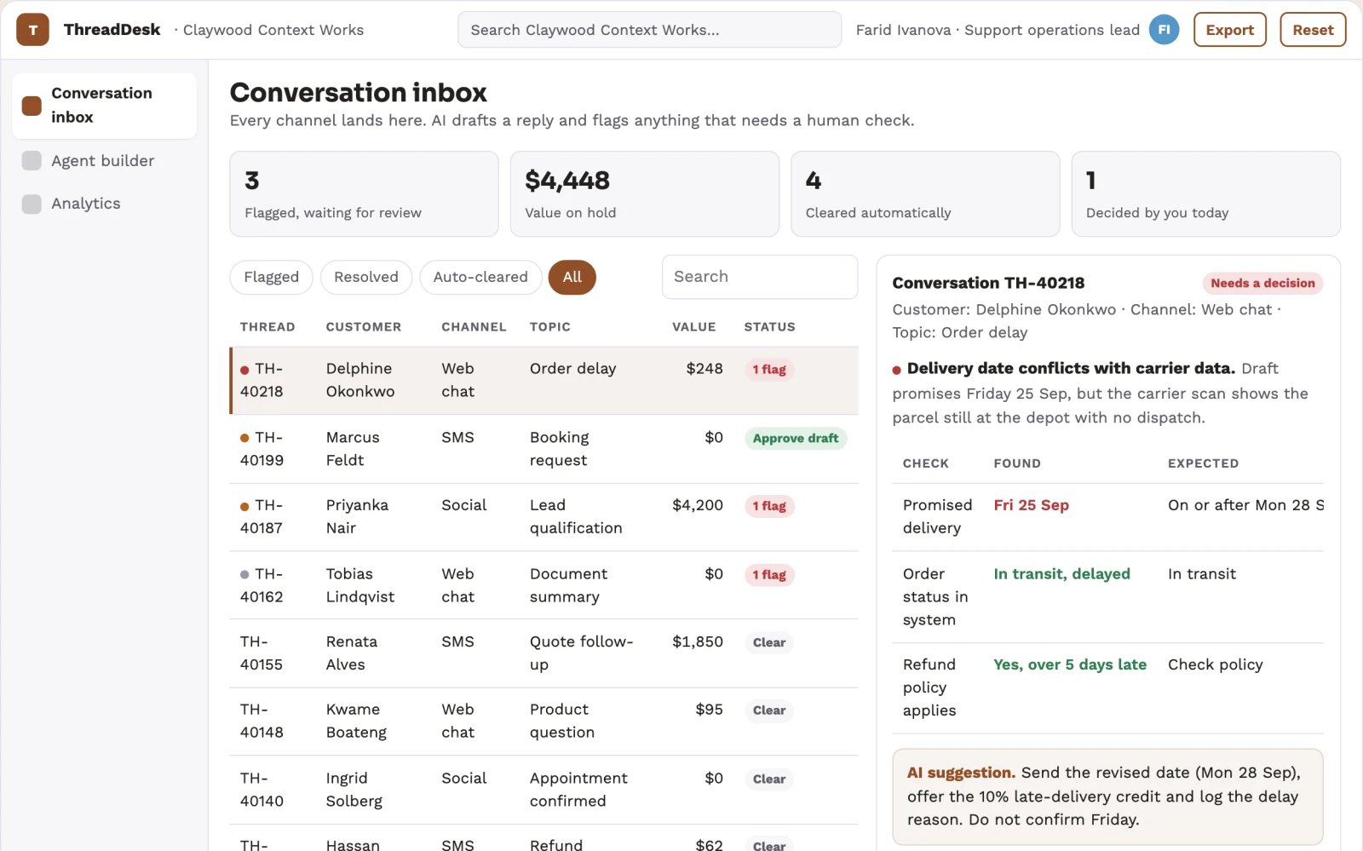Viewport: 1363px width, 851px height.
Task: Focus the Search Claywood Context Works field
Action: 649,30
